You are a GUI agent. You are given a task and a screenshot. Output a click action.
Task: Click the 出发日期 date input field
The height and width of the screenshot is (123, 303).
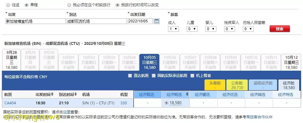coord(140,21)
